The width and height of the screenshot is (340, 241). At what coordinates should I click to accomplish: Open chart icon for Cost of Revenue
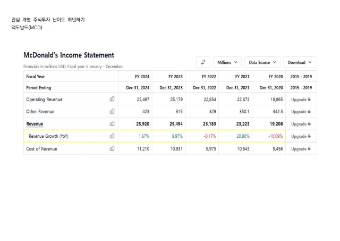click(112, 148)
